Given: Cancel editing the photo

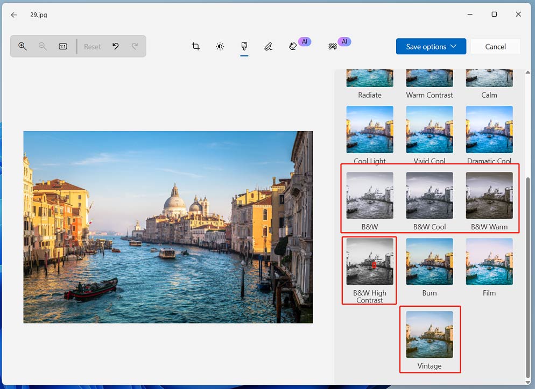Looking at the screenshot, I should pyautogui.click(x=495, y=46).
